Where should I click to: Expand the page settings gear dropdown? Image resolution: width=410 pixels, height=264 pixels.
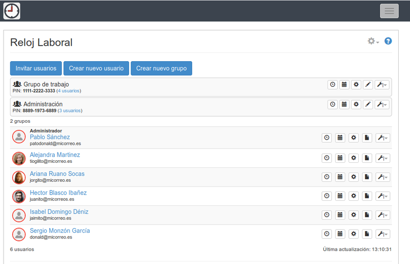click(x=373, y=41)
